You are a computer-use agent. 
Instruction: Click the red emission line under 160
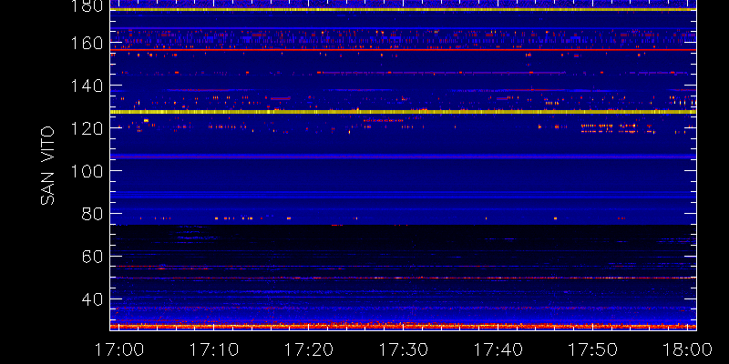click(403, 50)
